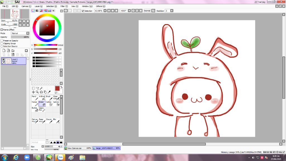Image resolution: width=286 pixels, height=161 pixels.
Task: Flip the view horizontally with arrows button
Action: pos(153,11)
